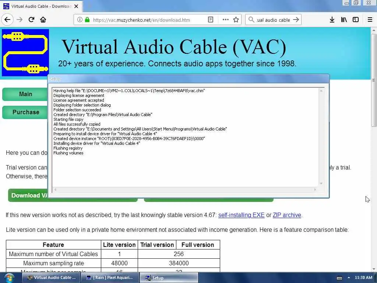The width and height of the screenshot is (377, 283).
Task: Click the 11:30 AM taskbar clock
Action: point(363,277)
